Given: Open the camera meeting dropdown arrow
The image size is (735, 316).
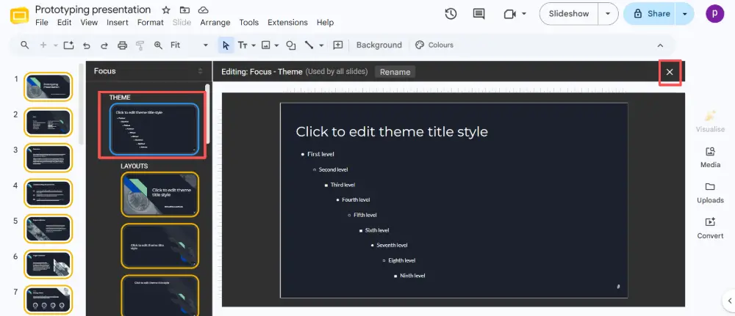Looking at the screenshot, I should [523, 13].
